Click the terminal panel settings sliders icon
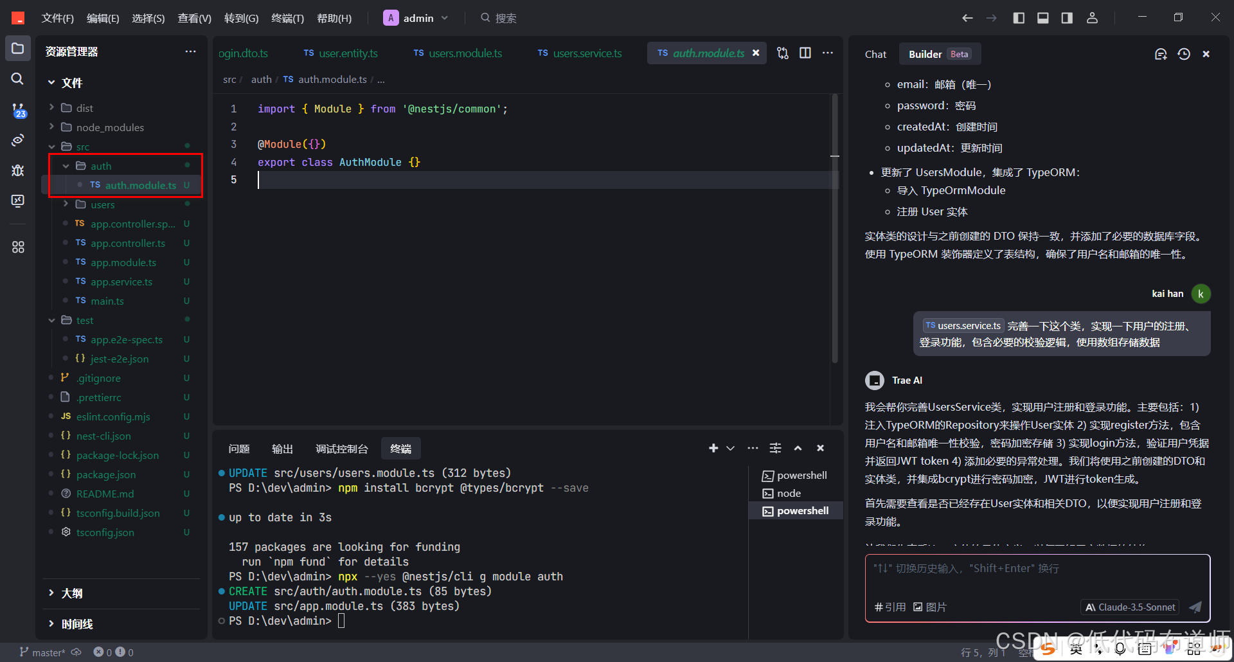The height and width of the screenshot is (662, 1234). tap(776, 448)
